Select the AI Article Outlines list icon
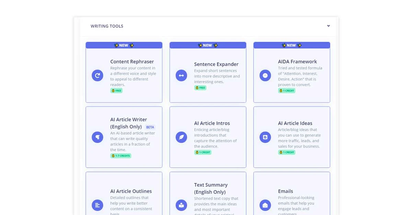The image size is (412, 215). click(x=97, y=205)
